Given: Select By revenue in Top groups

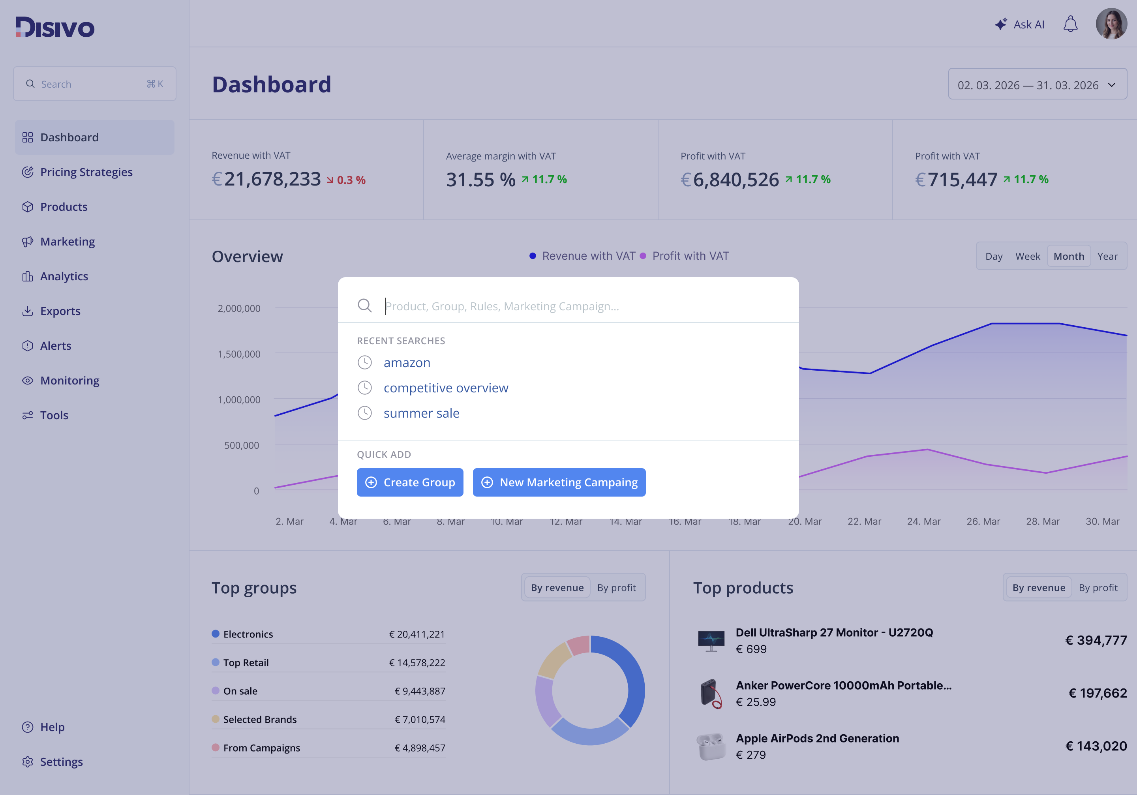Looking at the screenshot, I should pos(557,588).
